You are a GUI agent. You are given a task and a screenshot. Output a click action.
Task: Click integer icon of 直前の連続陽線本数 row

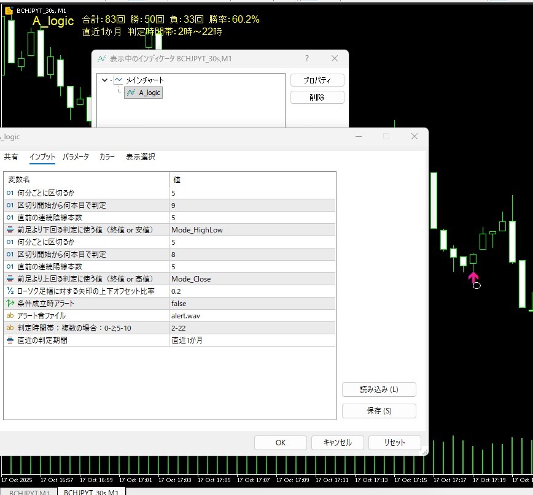(10, 266)
